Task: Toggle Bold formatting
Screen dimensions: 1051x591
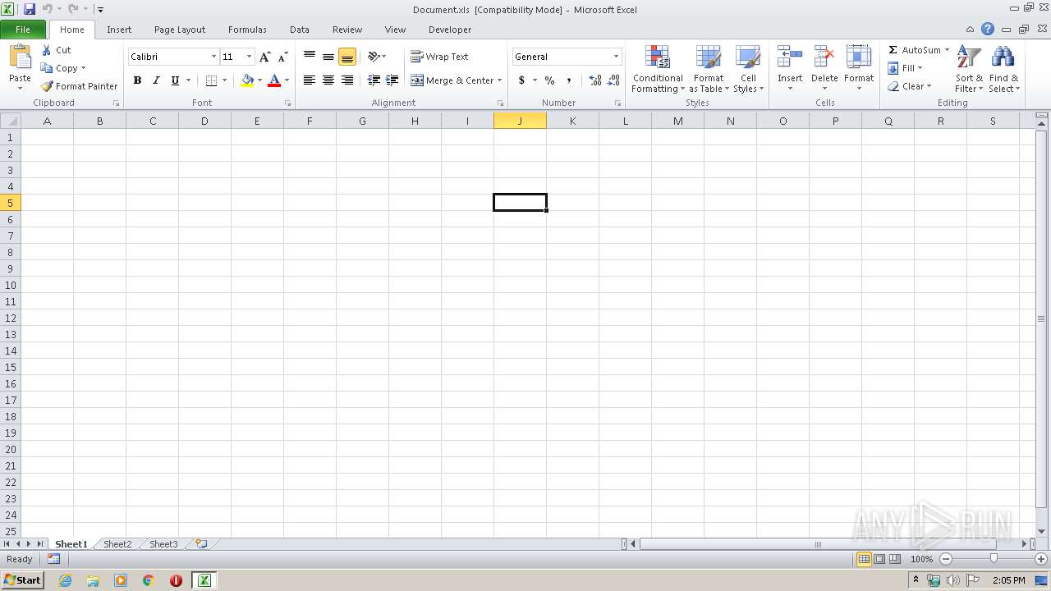Action: [x=137, y=80]
